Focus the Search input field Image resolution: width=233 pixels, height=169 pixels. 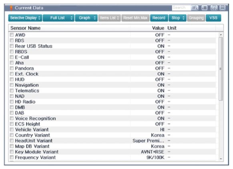(x=181, y=8)
